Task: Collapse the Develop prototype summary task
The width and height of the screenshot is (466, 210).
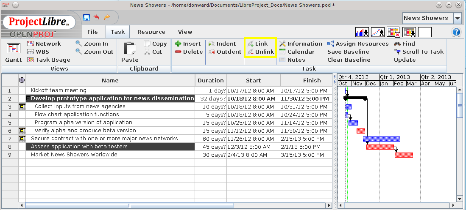Action: pos(28,98)
